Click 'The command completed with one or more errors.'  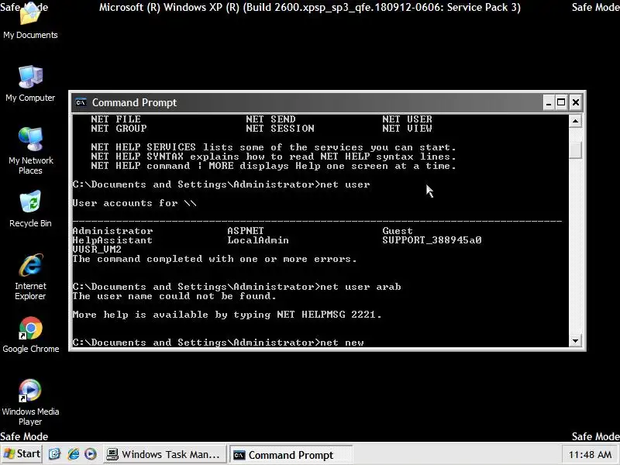tap(215, 259)
